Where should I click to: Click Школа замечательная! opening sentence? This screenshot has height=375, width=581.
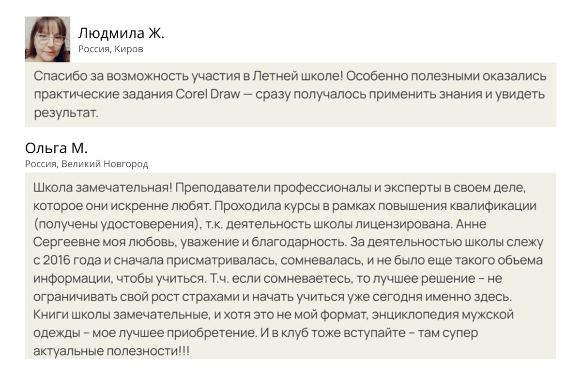pyautogui.click(x=102, y=187)
